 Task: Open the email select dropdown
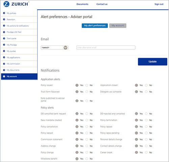pyautogui.click(x=54, y=48)
